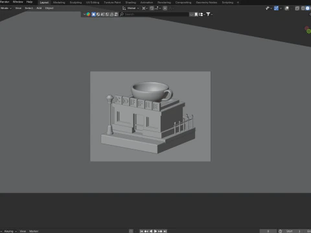Click the green Y axis gizmo dot
This screenshot has width=311, height=233.
pyautogui.click(x=309, y=32)
